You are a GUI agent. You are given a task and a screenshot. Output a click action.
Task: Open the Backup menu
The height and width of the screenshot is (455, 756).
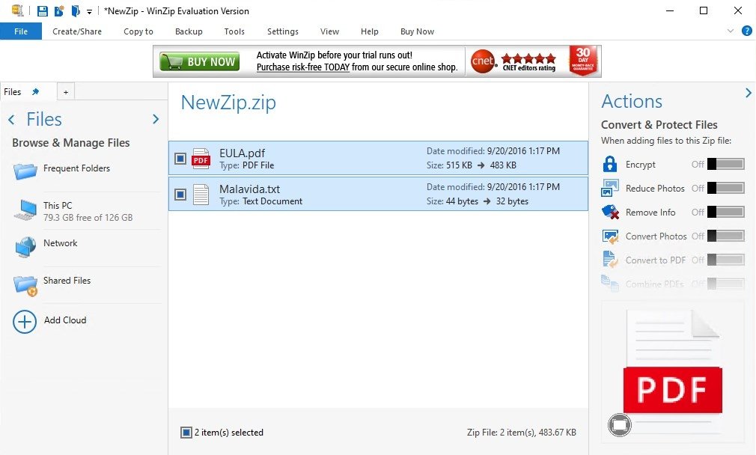pyautogui.click(x=188, y=31)
